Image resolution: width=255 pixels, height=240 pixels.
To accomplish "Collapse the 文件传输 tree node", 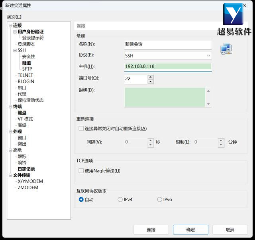I will (10, 175).
